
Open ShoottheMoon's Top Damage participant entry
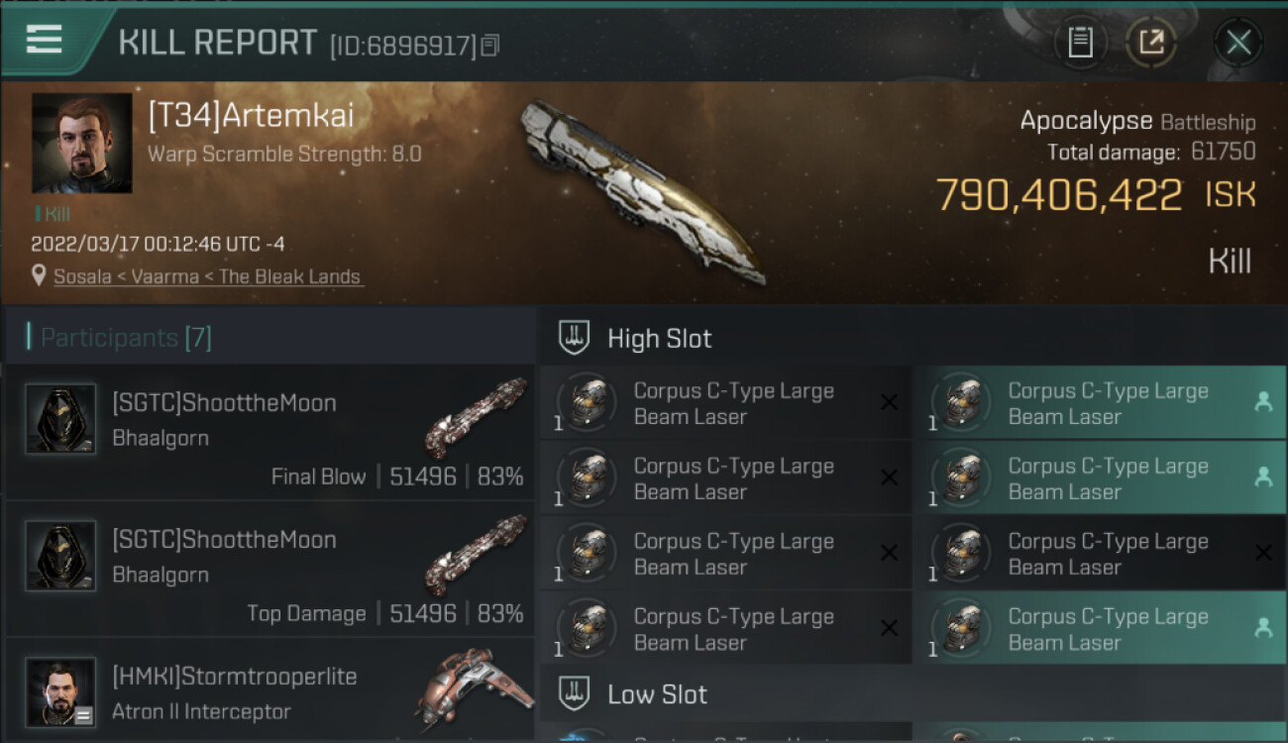click(x=269, y=569)
